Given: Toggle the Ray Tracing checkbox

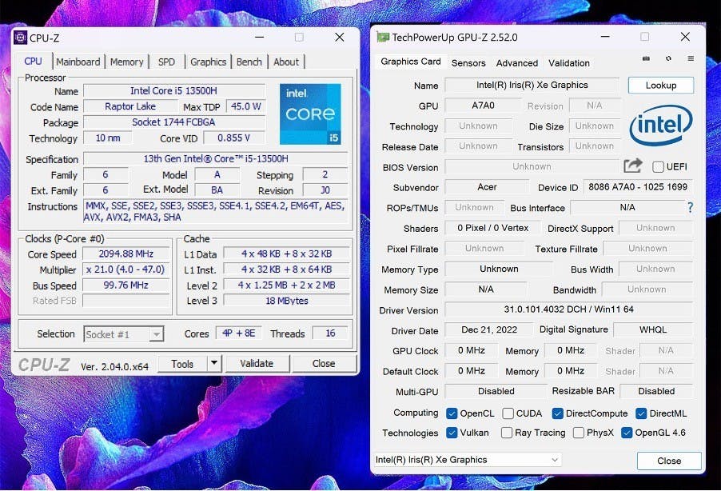Looking at the screenshot, I should 507,433.
